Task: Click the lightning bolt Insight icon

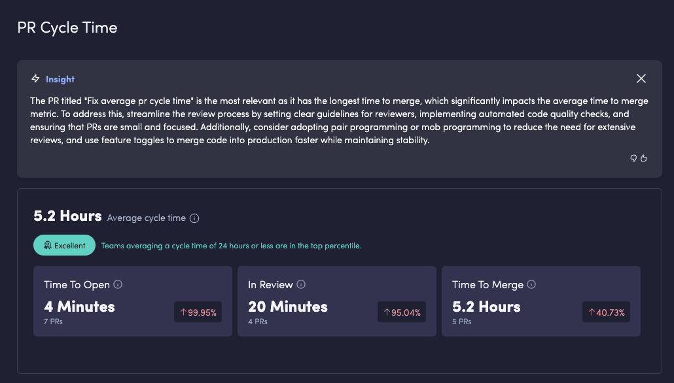Action: (x=36, y=79)
